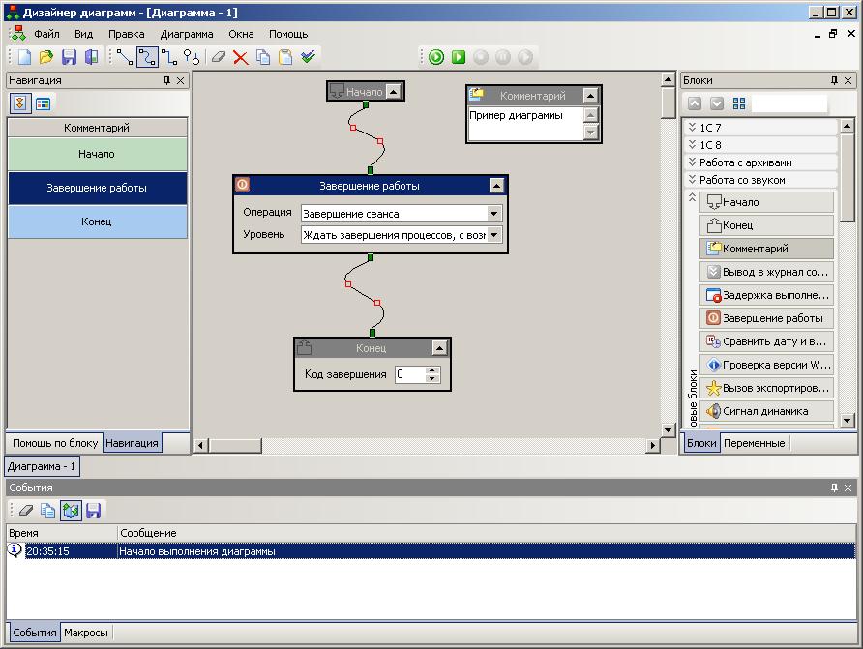
Task: Toggle the autoscroll icon in События toolbar
Action: point(71,511)
